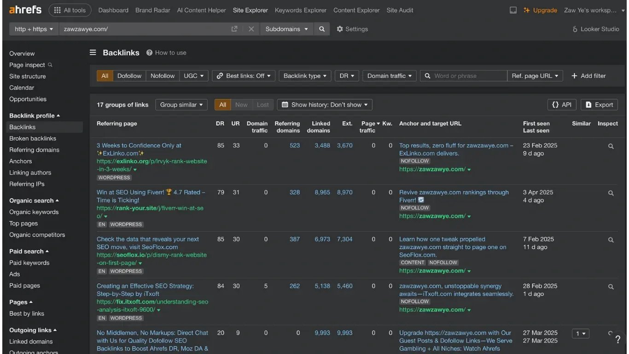Click Add filter

(x=588, y=76)
